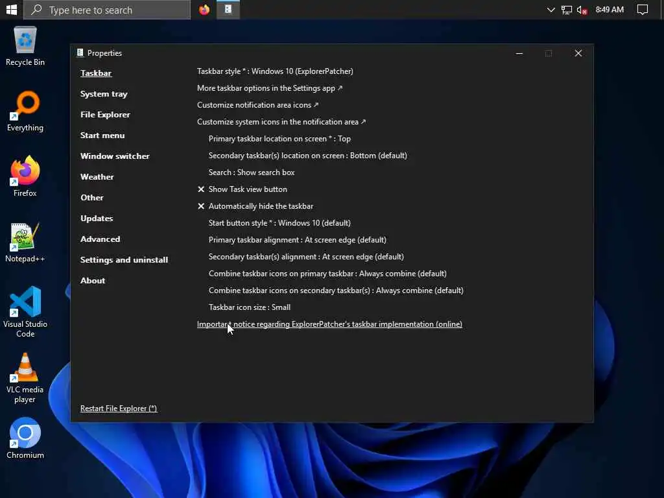Image resolution: width=664 pixels, height=498 pixels.
Task: Select the Notepad++ desktop shortcut
Action: pos(25,243)
